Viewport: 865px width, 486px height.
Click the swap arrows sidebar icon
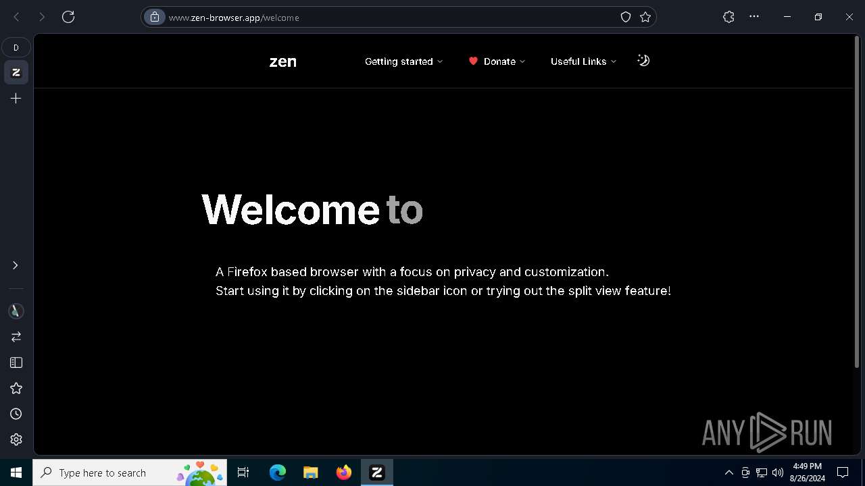click(16, 336)
